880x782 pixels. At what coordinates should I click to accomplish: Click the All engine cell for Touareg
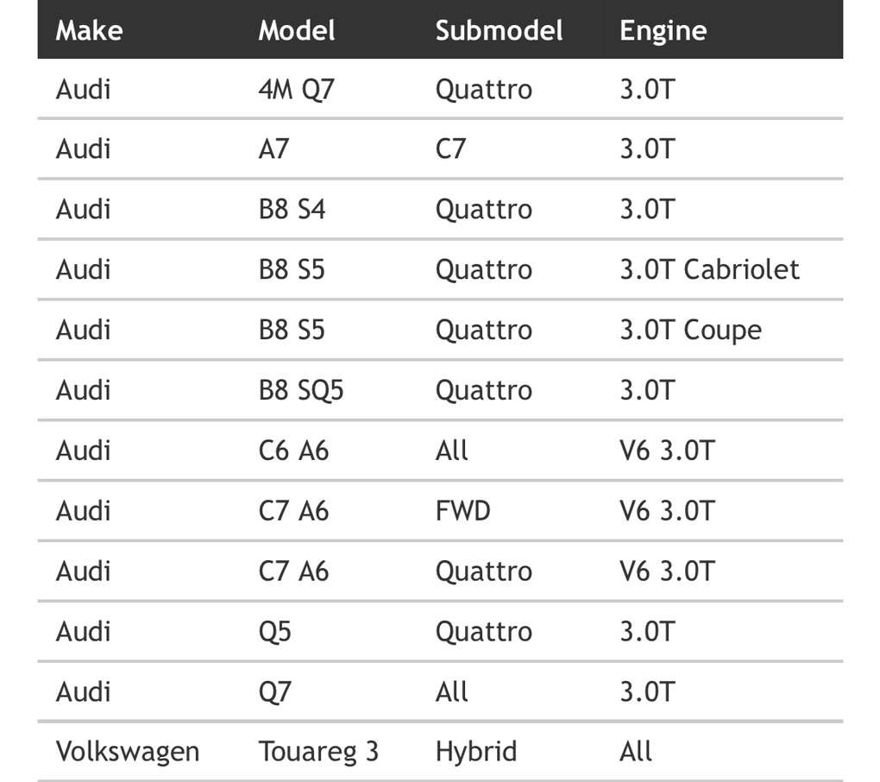pos(636,751)
